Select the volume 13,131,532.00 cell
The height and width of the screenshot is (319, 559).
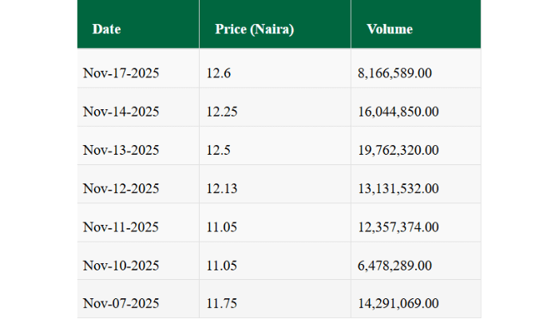pyautogui.click(x=398, y=188)
